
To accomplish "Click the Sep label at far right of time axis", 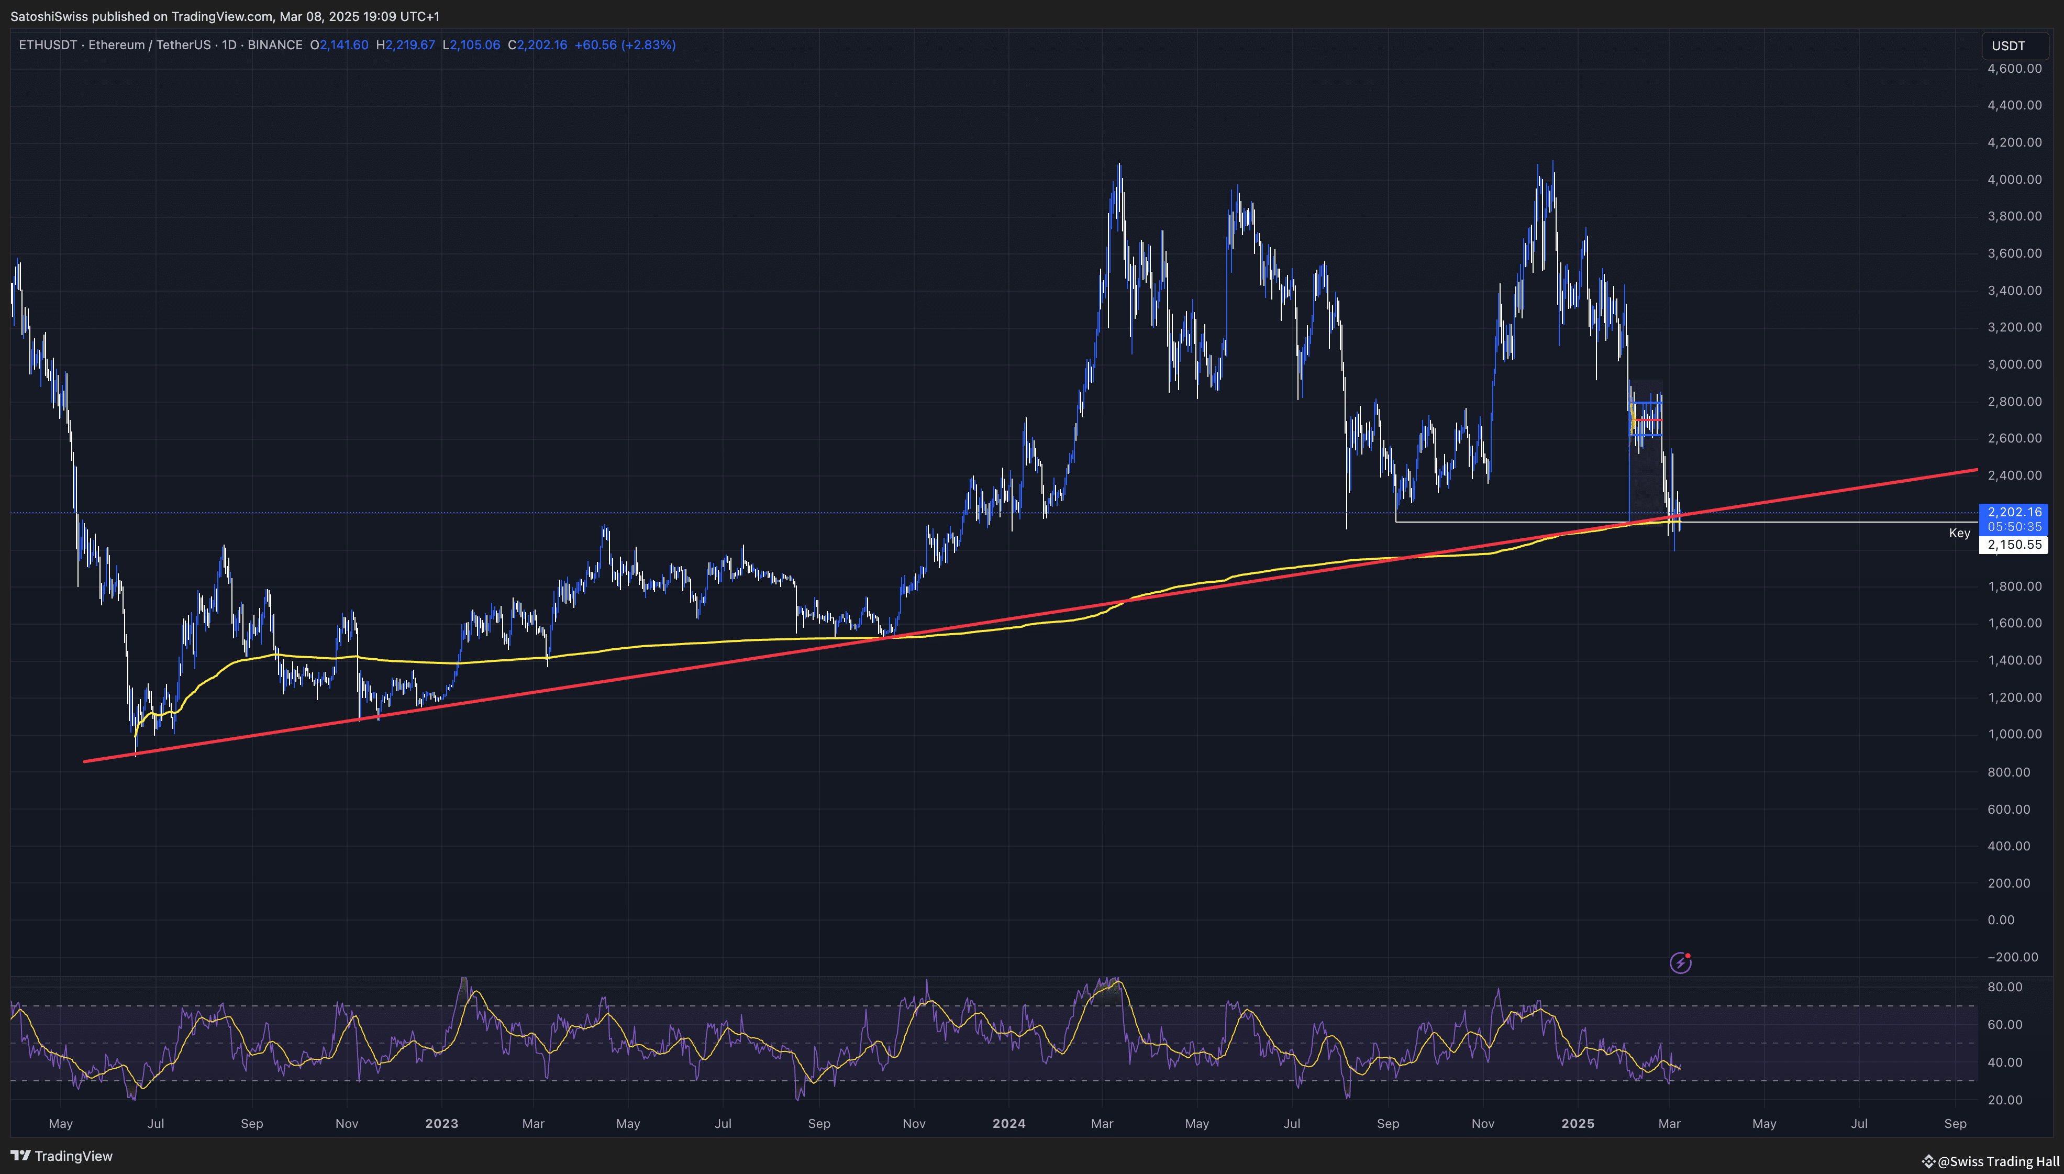I will pyautogui.click(x=1955, y=1123).
